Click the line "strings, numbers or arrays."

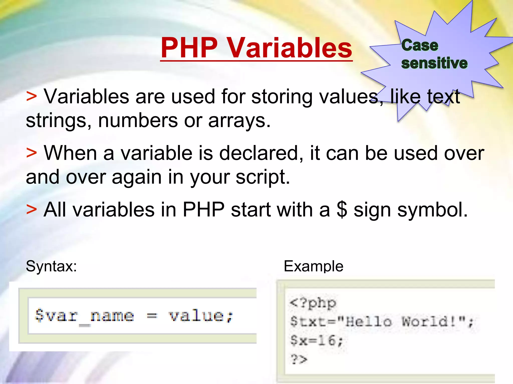148,121
